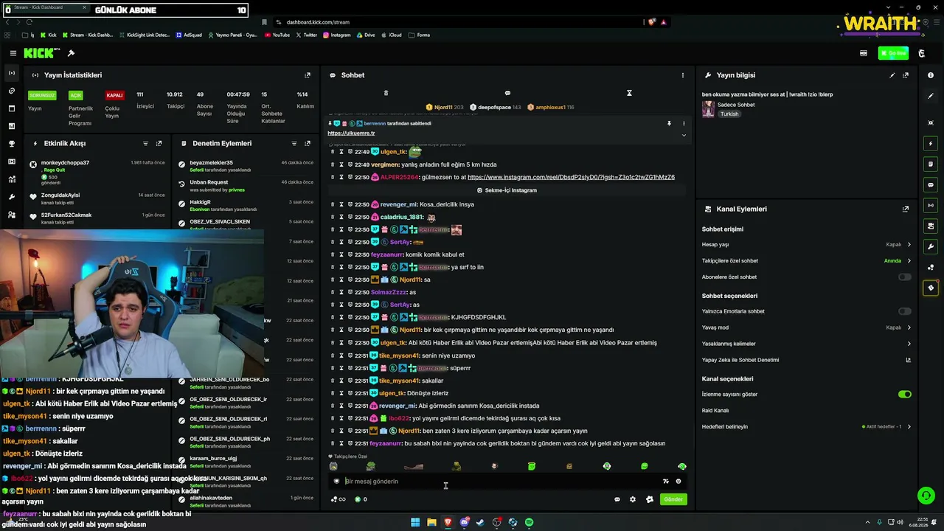Image resolution: width=944 pixels, height=531 pixels.
Task: Filter the Denetim Eylemleri list
Action: pos(294,143)
